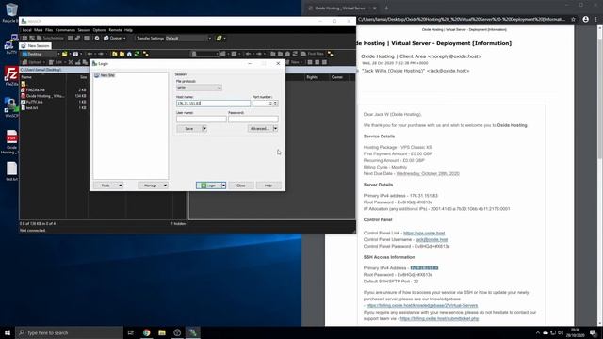The height and width of the screenshot is (339, 603).
Task: Click the Rights column header in remote panel
Action: [312, 77]
